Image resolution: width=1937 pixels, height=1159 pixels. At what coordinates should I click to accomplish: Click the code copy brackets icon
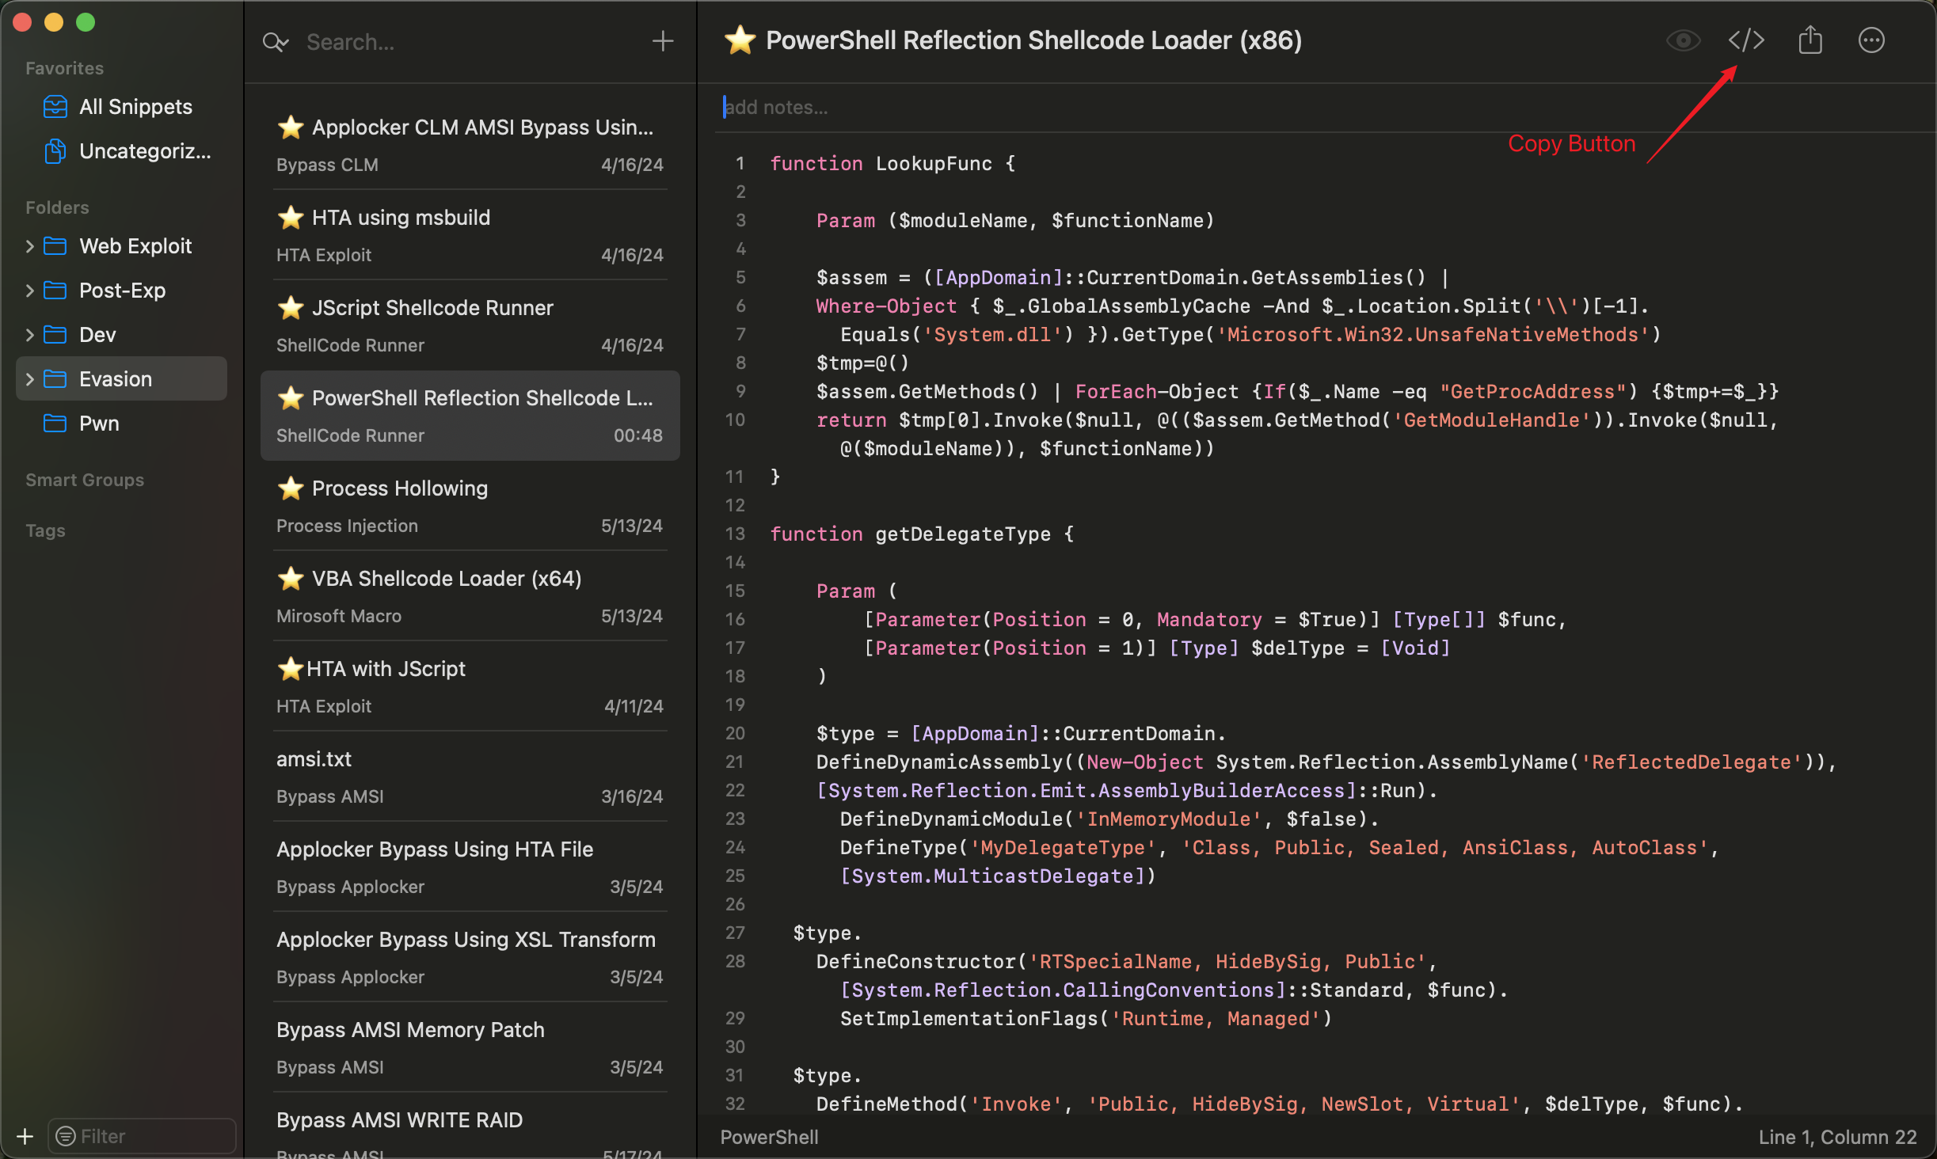coord(1746,40)
